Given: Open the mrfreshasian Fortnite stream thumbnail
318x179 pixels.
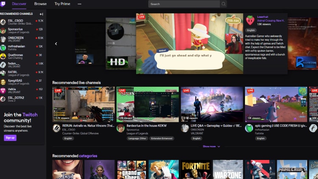Looking at the screenshot, I should (276, 105).
